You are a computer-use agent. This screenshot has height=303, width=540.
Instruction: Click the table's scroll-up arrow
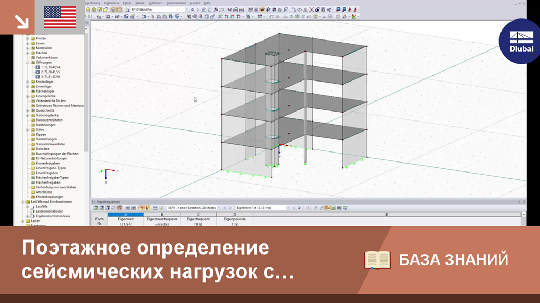click(x=524, y=215)
